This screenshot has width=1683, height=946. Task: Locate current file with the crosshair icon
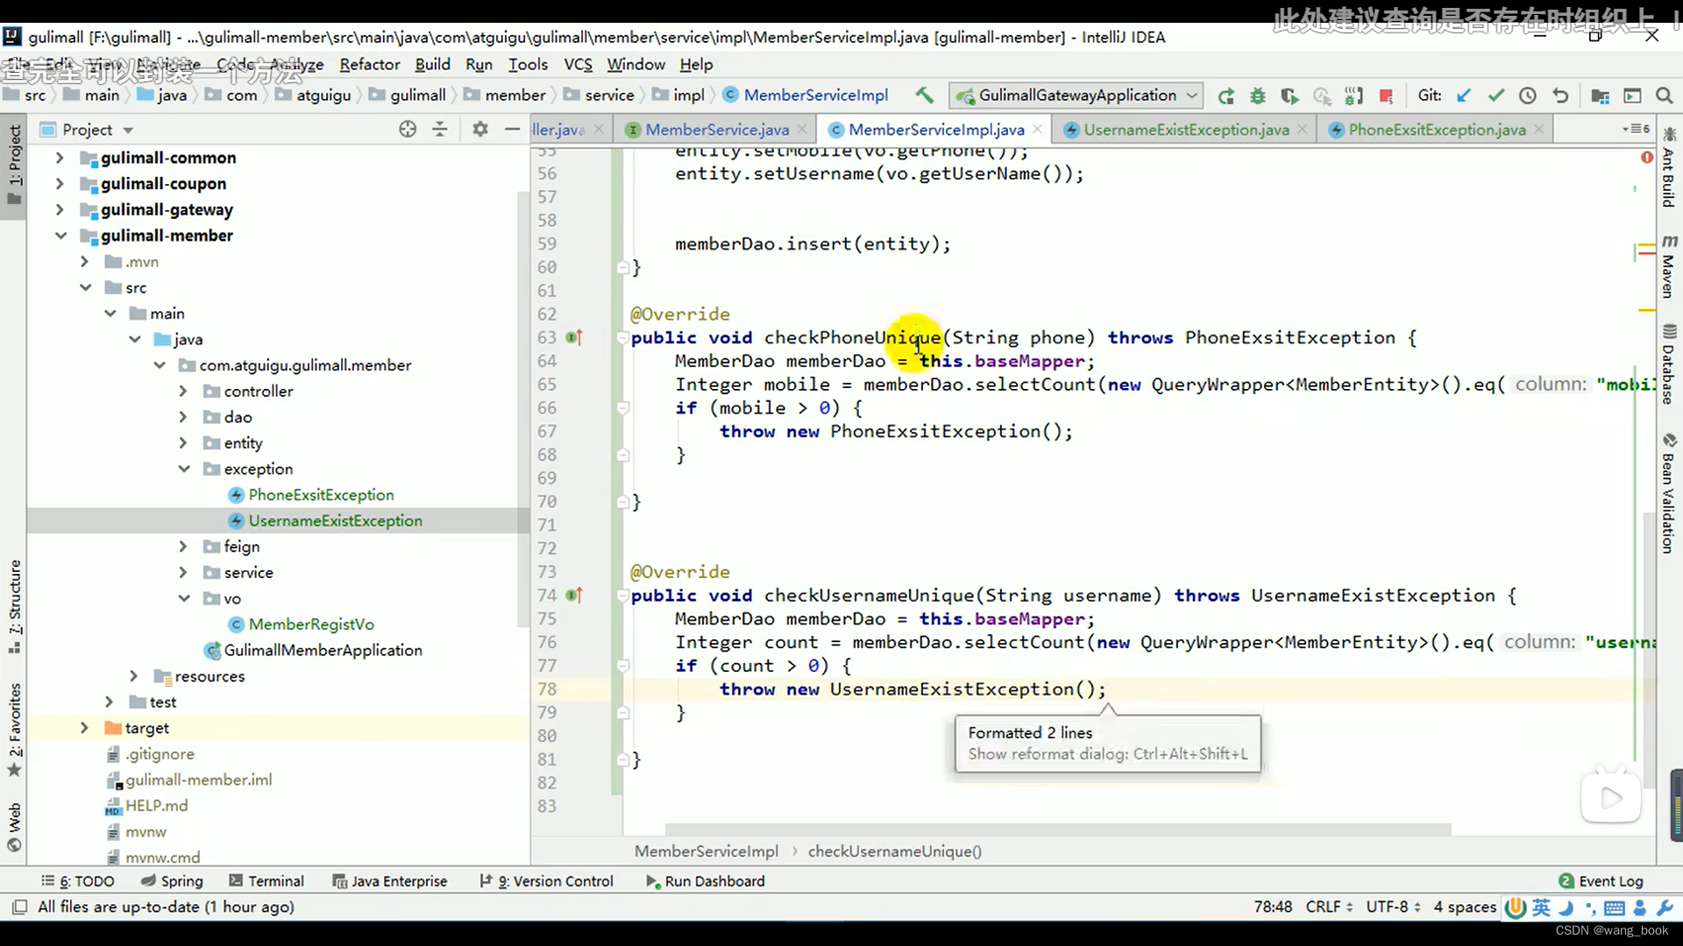click(x=408, y=130)
